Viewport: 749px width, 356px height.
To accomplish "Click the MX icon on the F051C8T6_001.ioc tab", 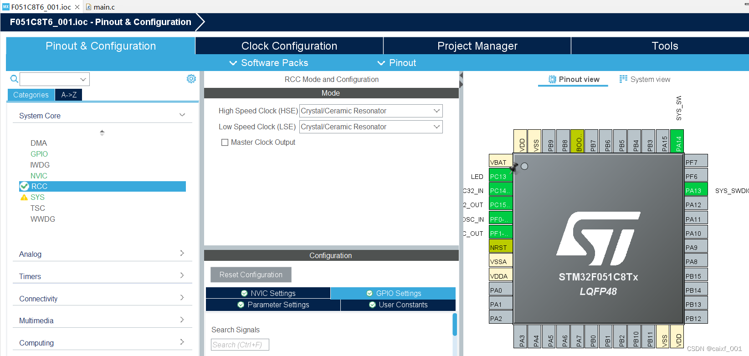I will click(x=6, y=7).
